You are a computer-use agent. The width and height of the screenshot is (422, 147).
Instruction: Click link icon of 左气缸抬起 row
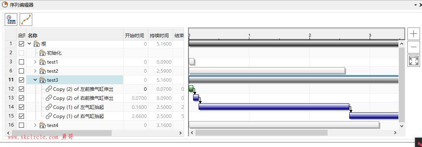pos(49,107)
